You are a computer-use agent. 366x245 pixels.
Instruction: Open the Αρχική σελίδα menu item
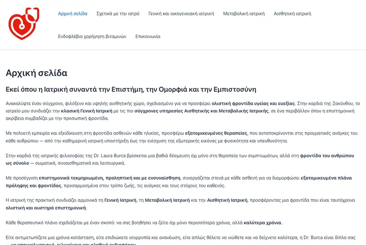click(73, 14)
